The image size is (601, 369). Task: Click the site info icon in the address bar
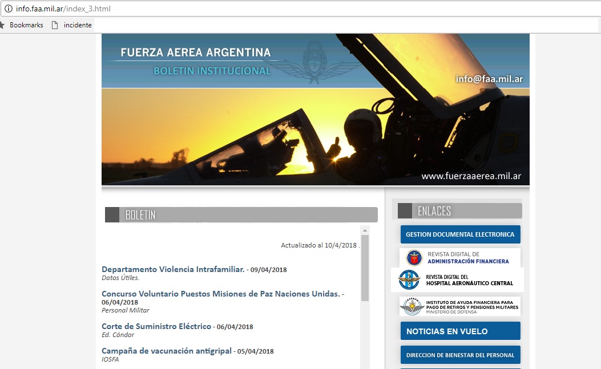[x=8, y=9]
